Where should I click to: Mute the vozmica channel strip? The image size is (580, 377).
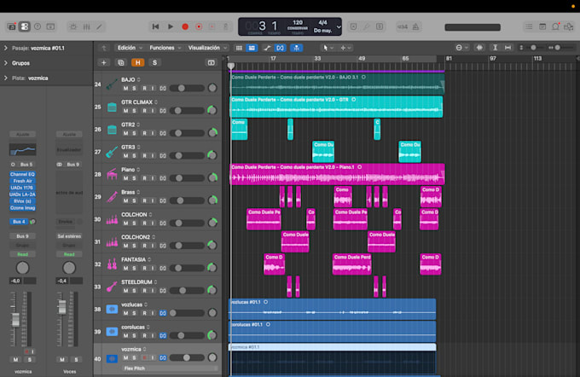pyautogui.click(x=15, y=359)
